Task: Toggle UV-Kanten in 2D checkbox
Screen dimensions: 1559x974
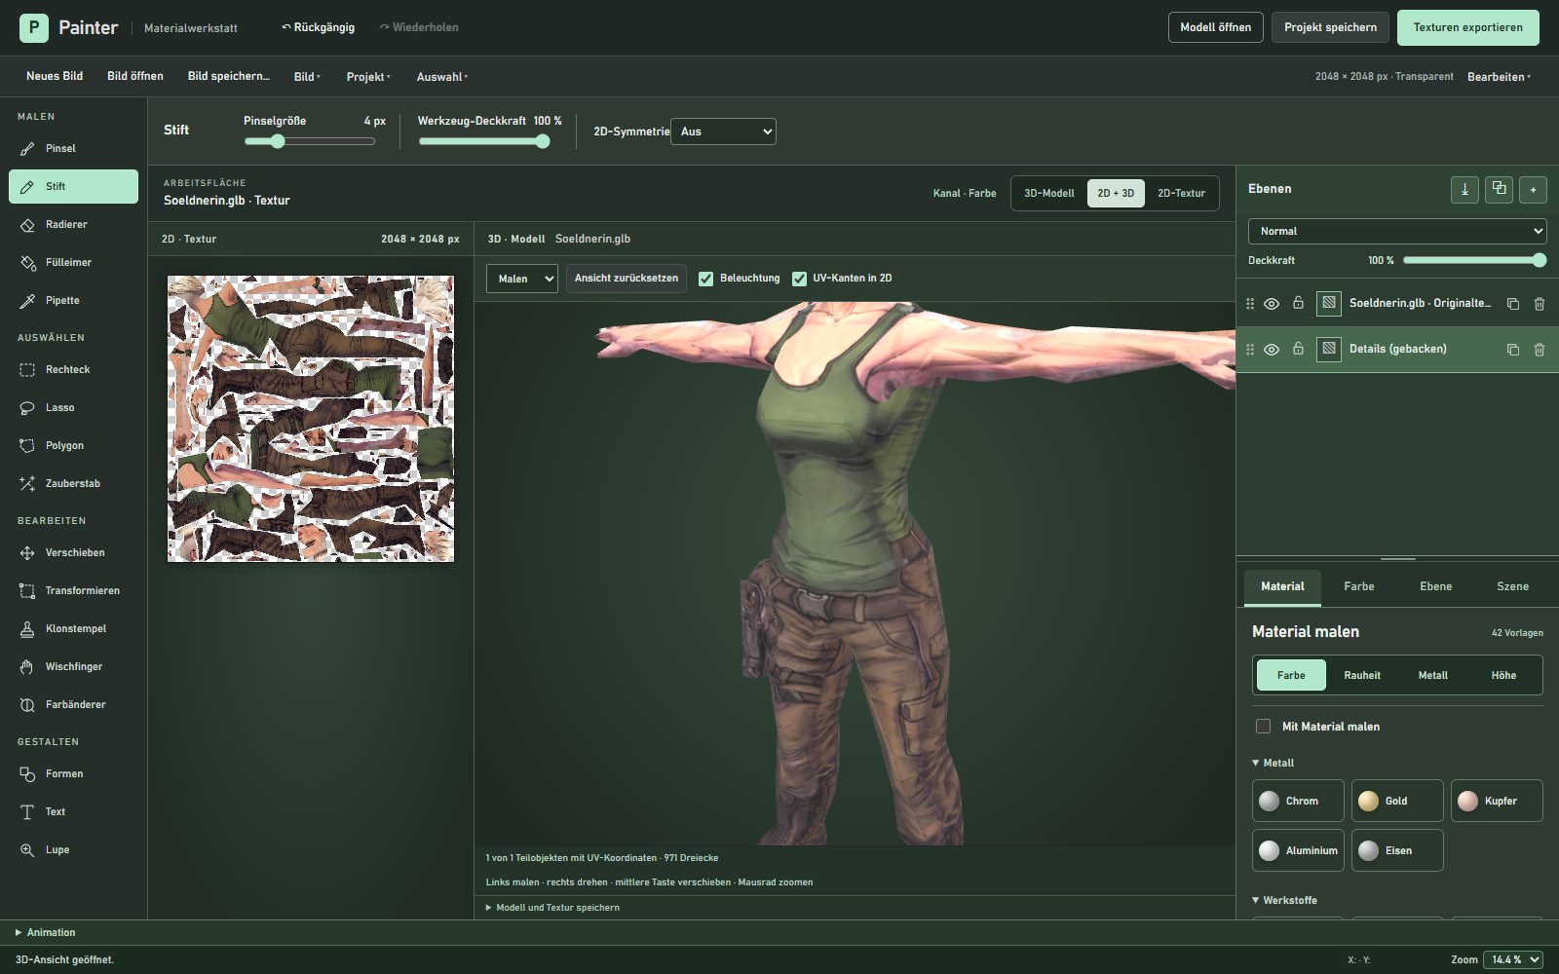Action: [799, 279]
